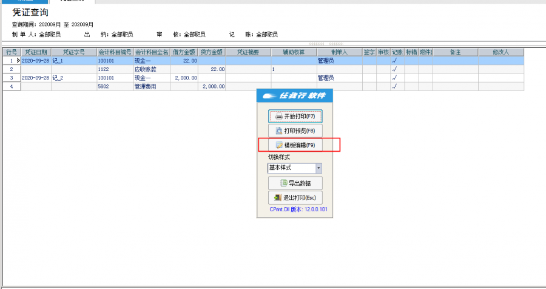
Task: Click the 审核 column header
Action: point(383,52)
